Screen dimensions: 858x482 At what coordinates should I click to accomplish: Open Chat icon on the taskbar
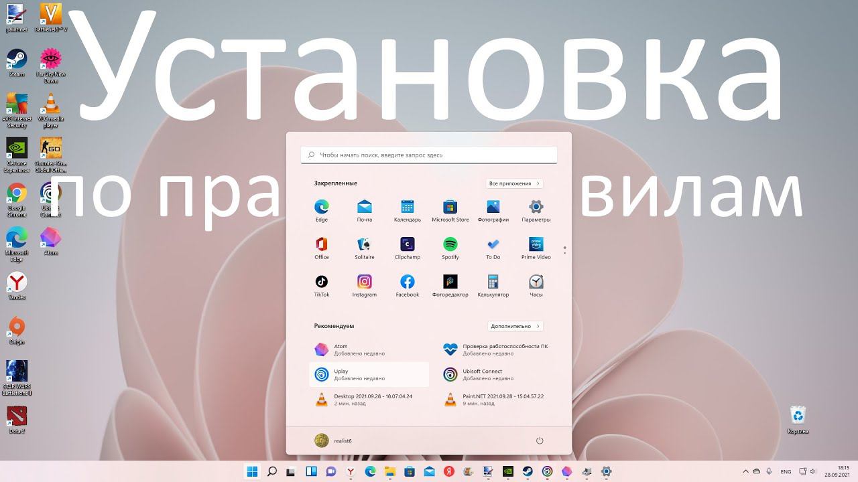(330, 471)
